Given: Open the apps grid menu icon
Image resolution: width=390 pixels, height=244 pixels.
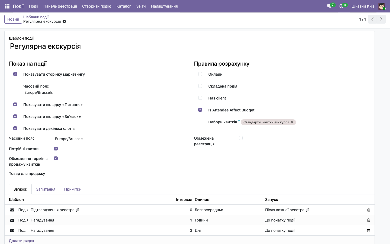Looking at the screenshot, I should click(7, 6).
